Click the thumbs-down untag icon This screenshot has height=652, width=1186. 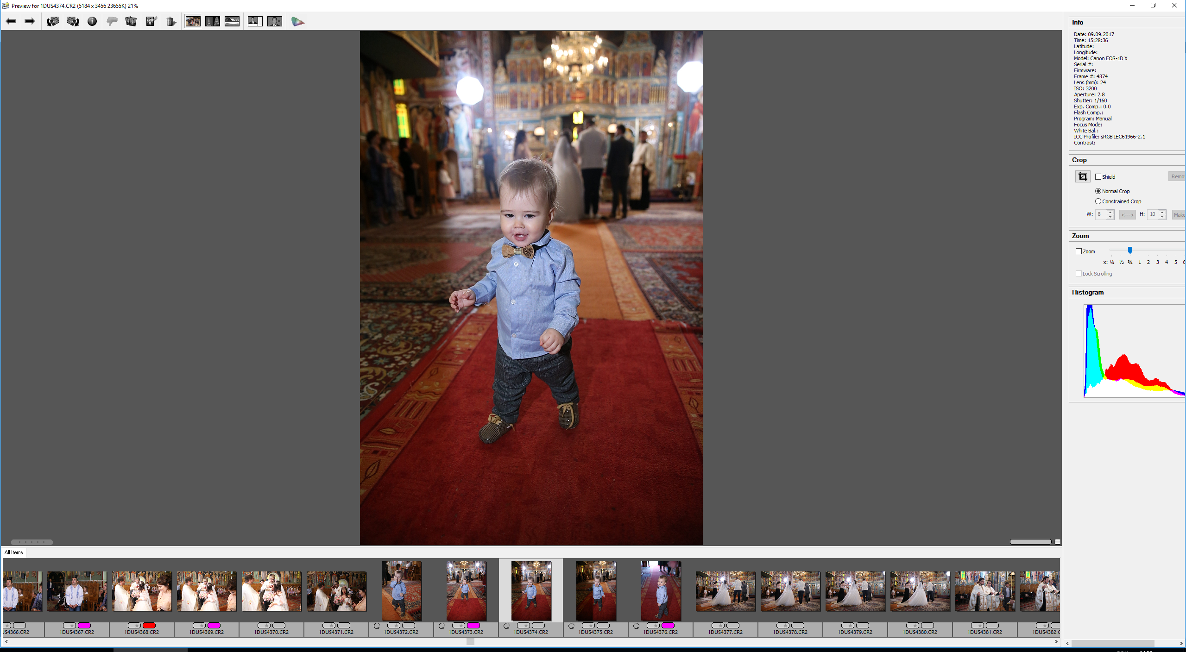tap(112, 21)
